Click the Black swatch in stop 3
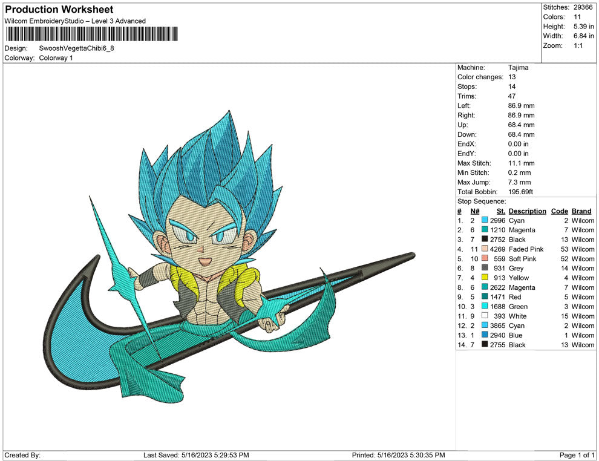 [x=485, y=239]
